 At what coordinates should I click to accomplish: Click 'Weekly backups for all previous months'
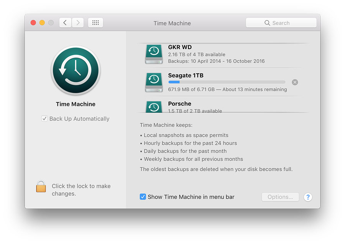194,159
